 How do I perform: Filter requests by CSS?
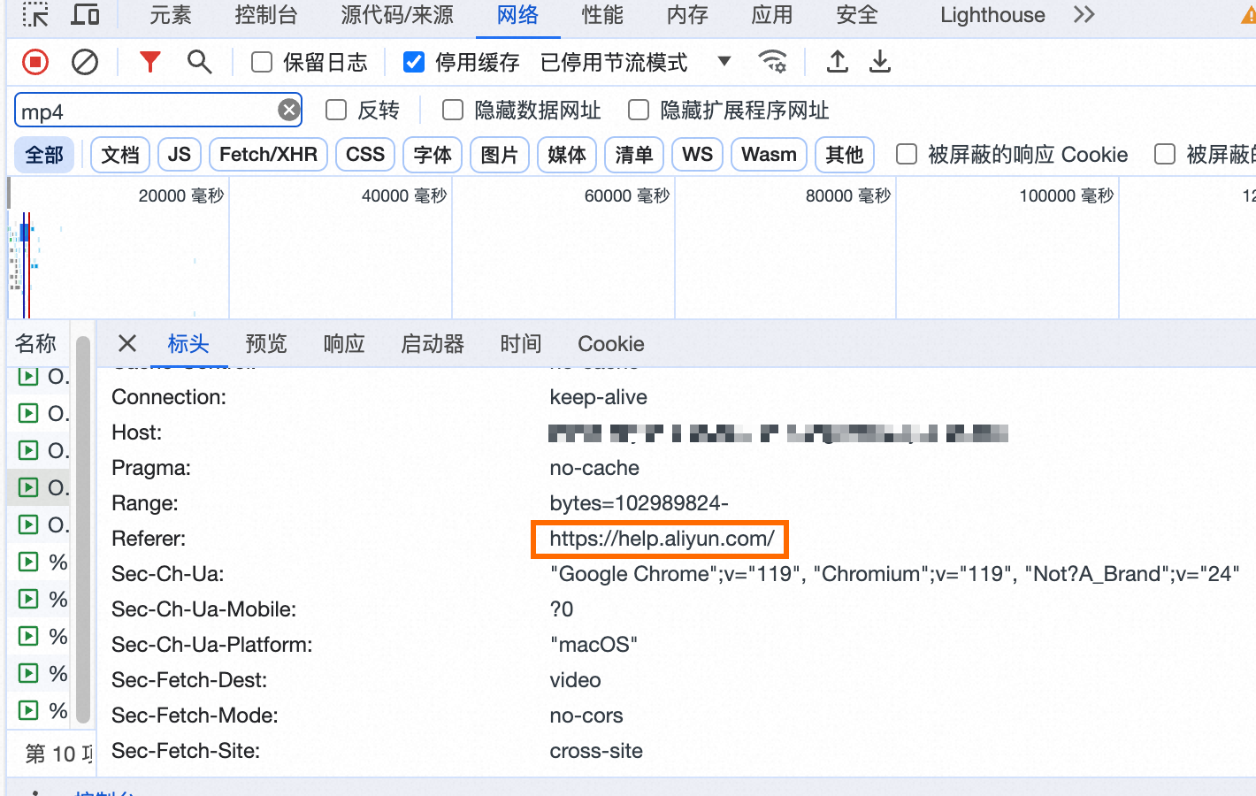point(365,155)
